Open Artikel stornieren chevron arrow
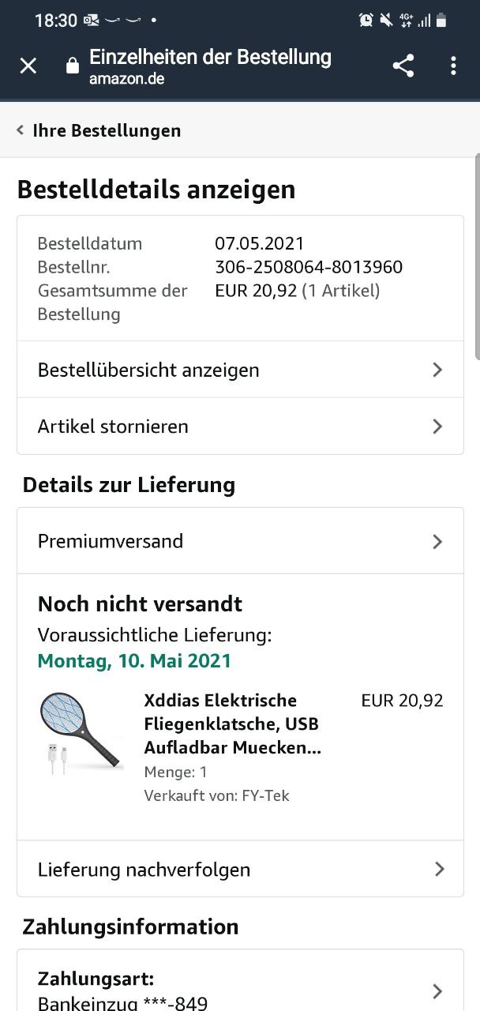 pos(437,427)
